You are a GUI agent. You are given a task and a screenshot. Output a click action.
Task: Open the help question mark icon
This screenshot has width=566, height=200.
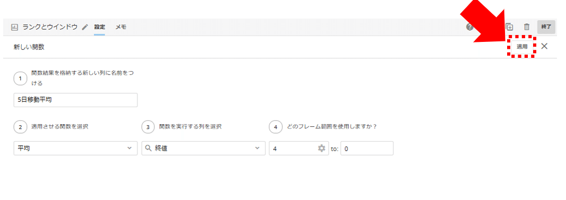tap(469, 27)
